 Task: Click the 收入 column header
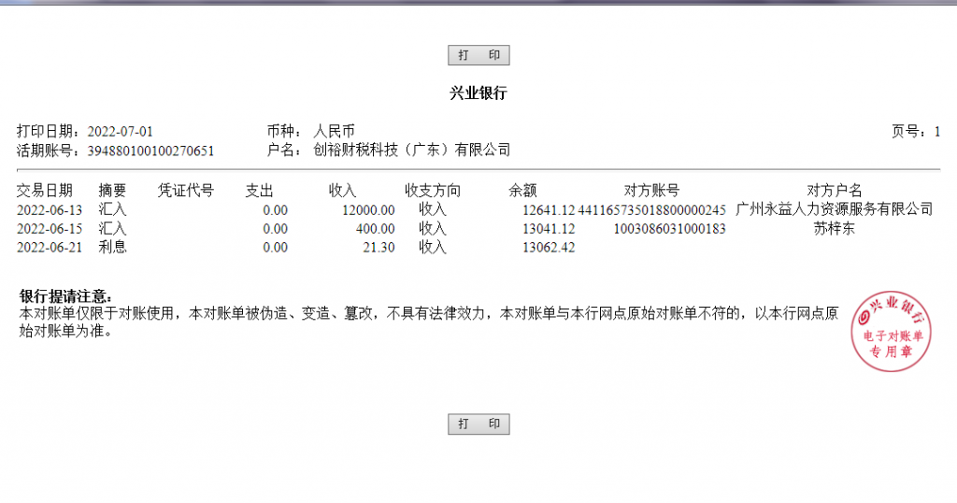(342, 191)
